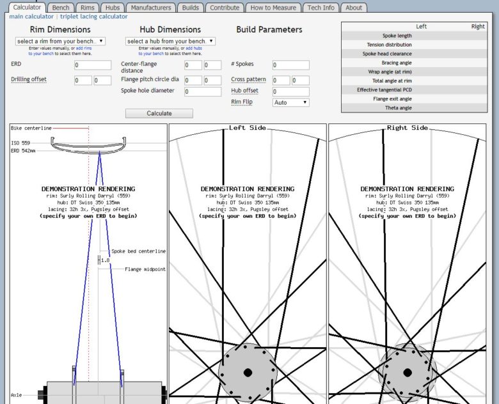Open the Tech Info tab
Screen dimensions: 499x404
tap(321, 8)
